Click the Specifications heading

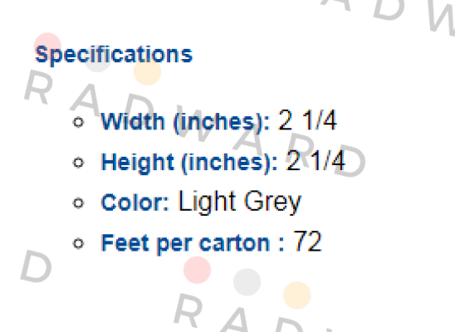pos(114,55)
